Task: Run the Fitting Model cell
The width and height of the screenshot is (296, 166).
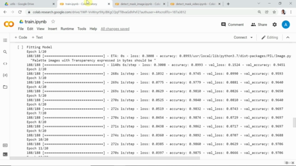Action: click(20, 47)
